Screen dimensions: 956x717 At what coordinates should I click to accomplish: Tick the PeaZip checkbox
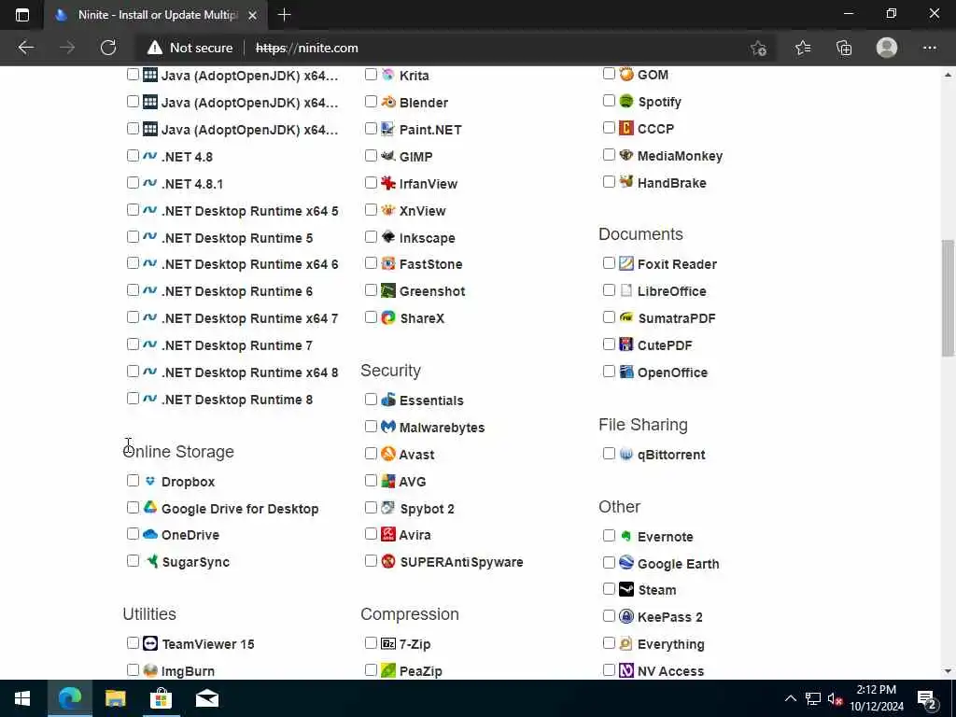pyautogui.click(x=371, y=670)
